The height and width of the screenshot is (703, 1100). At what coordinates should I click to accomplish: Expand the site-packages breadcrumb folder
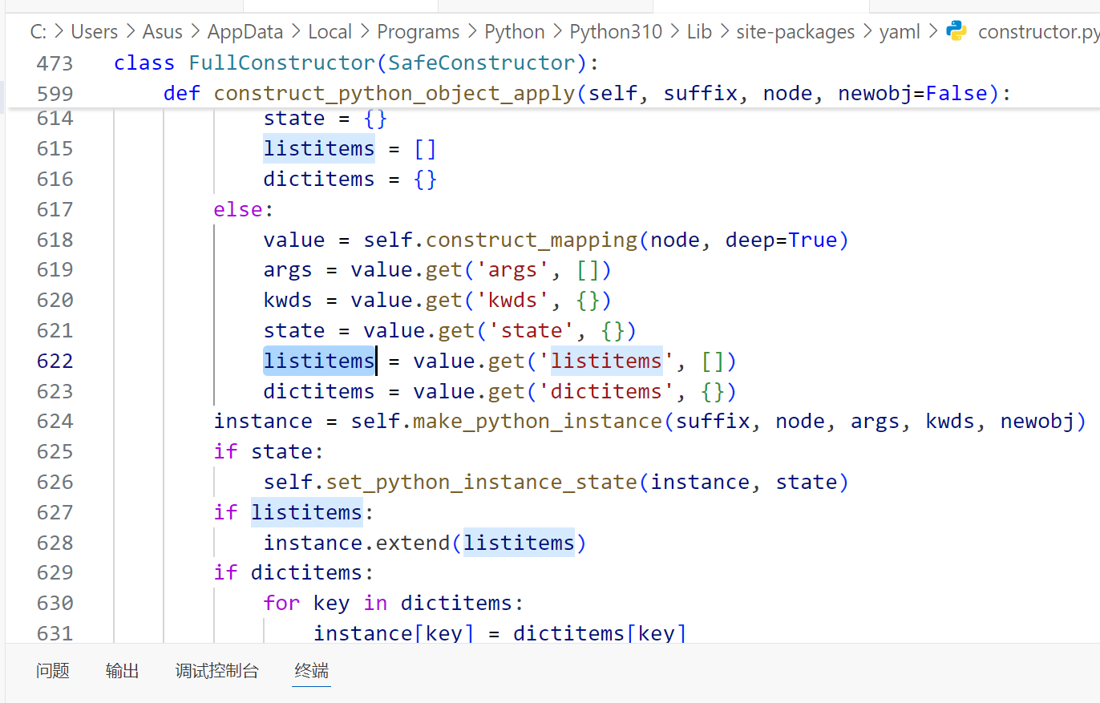[783, 32]
